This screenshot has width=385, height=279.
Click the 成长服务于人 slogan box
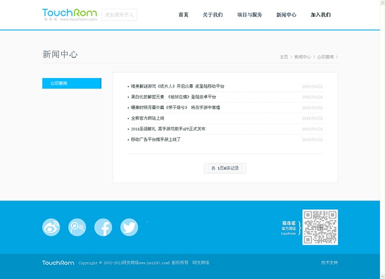pos(119,15)
